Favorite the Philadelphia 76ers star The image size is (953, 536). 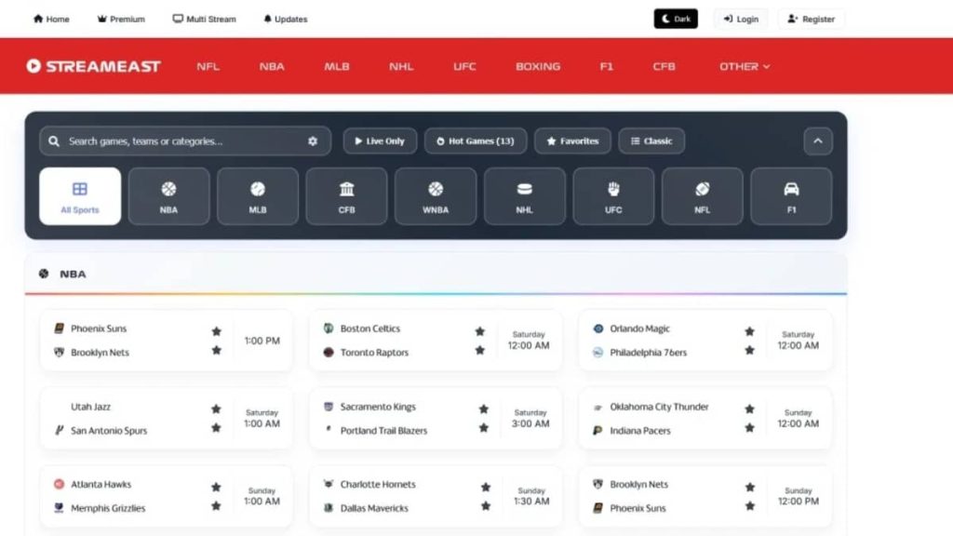click(749, 350)
